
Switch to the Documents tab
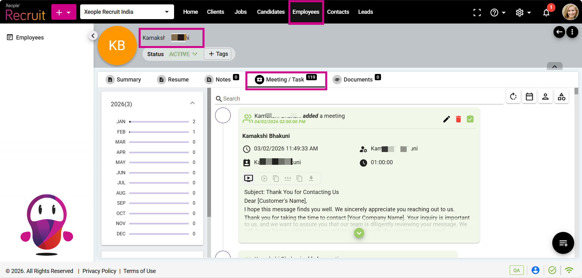(357, 80)
